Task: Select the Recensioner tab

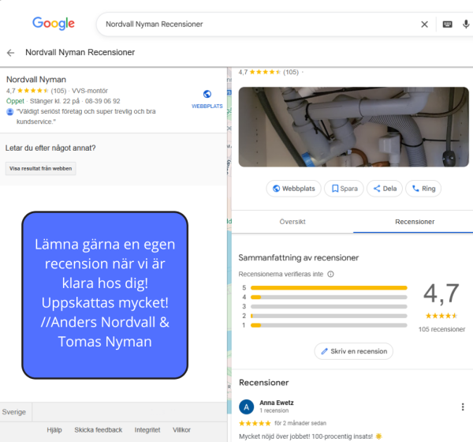Action: tap(415, 222)
